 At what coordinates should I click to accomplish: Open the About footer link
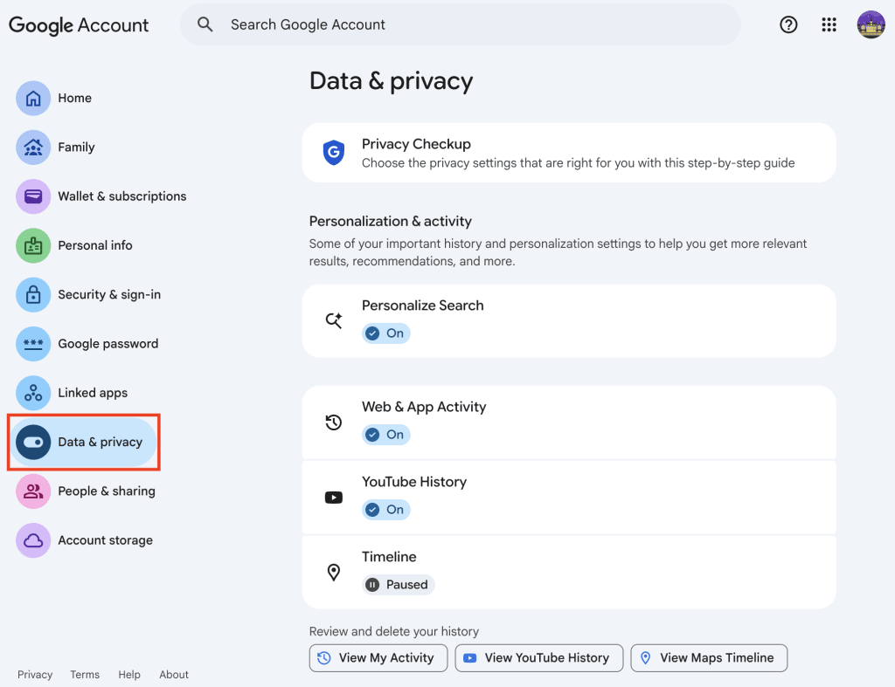pos(174,675)
